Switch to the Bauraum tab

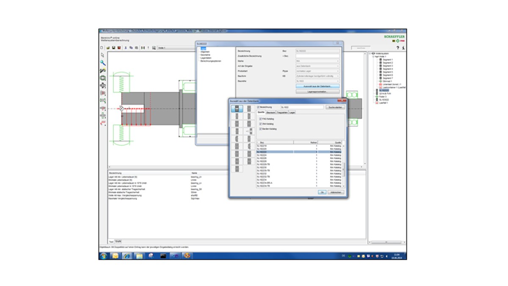[x=271, y=113]
